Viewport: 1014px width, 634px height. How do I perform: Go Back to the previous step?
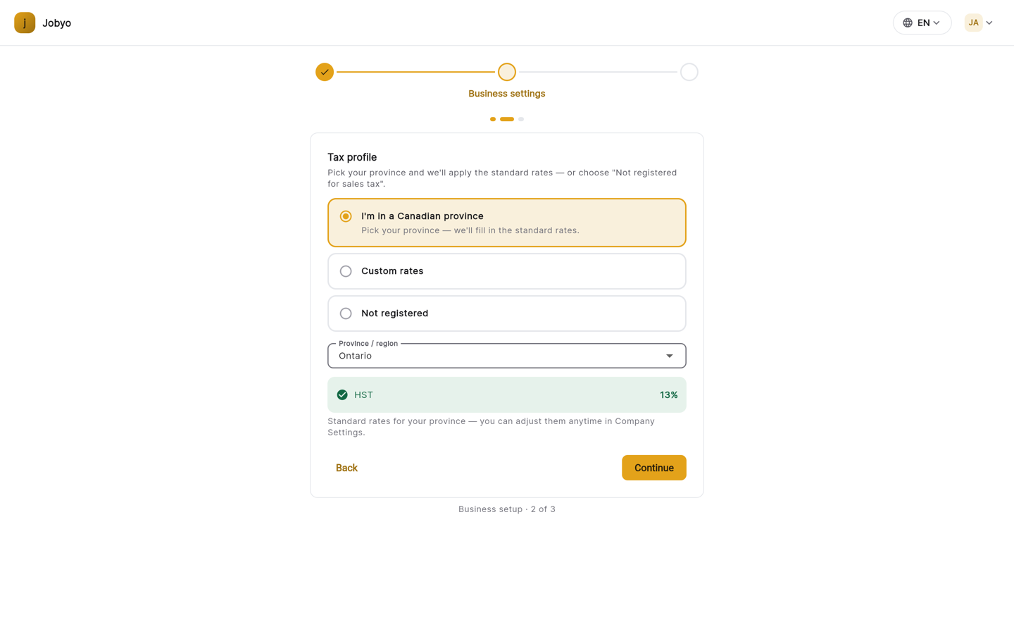tap(346, 468)
